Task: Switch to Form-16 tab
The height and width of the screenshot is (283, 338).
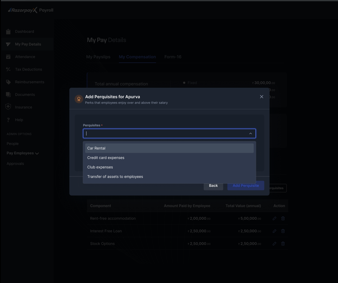Action: [173, 57]
